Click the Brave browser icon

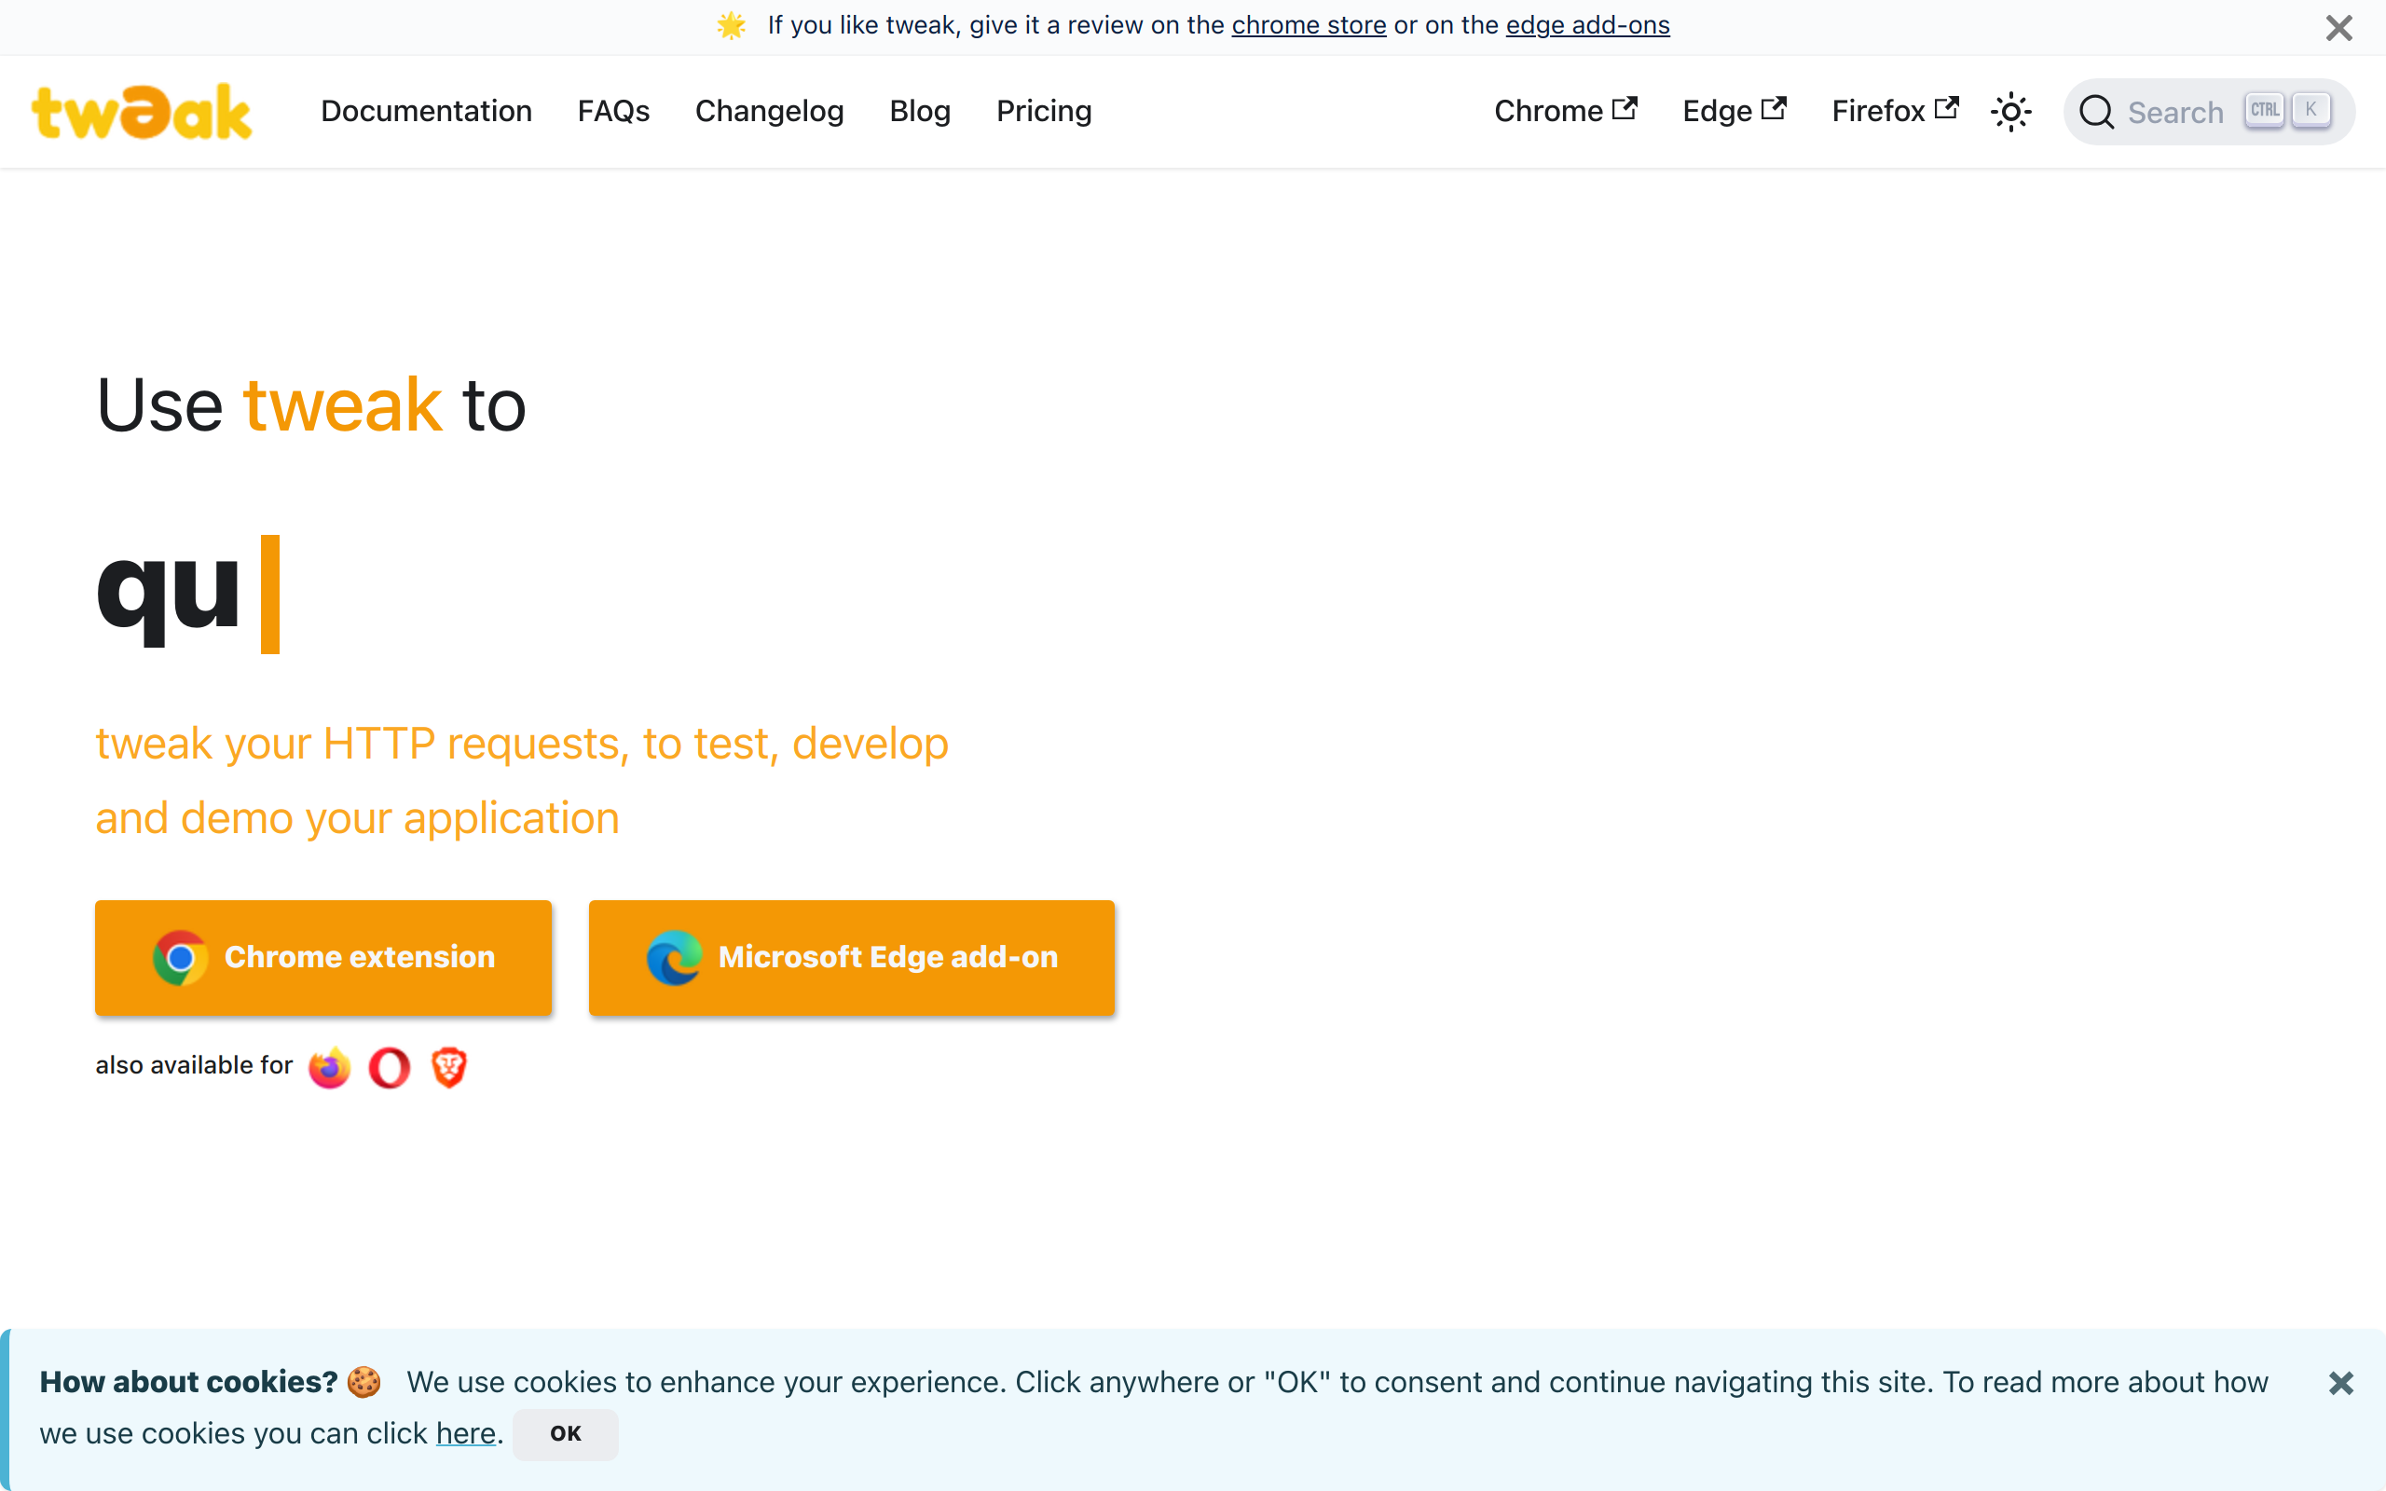tap(448, 1066)
